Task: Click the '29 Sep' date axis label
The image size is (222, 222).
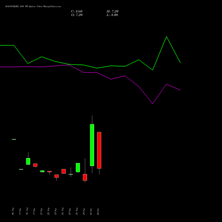Action: pos(84,211)
